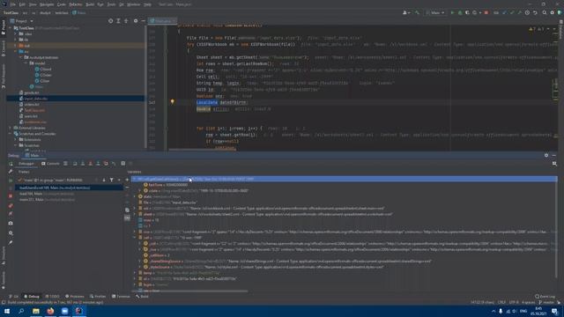Click the yellow light bulb intention icon in the editor
The image size is (564, 317).
(173, 102)
